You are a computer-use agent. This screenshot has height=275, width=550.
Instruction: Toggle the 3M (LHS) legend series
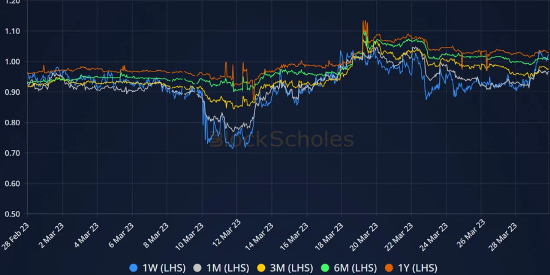click(x=285, y=268)
